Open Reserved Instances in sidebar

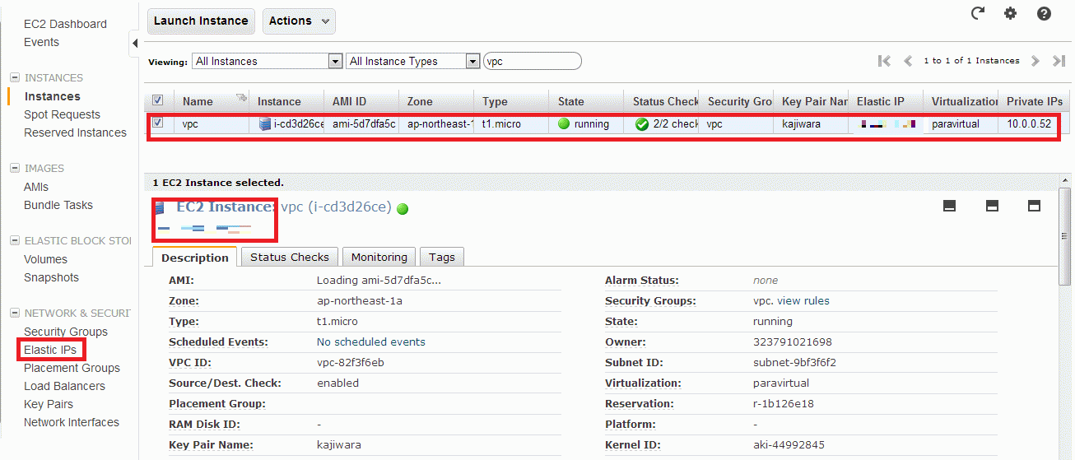75,132
